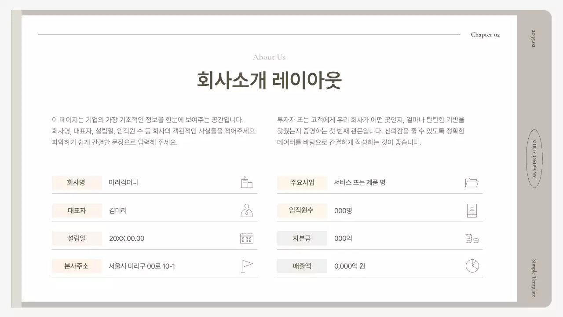Click the 대표자 label chip

click(x=77, y=210)
